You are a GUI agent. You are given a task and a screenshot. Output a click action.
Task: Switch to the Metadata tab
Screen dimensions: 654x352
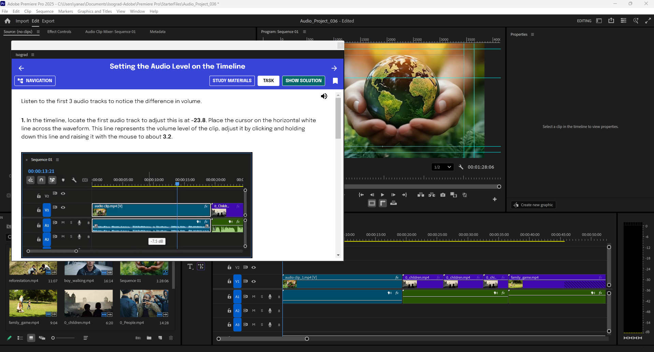158,32
